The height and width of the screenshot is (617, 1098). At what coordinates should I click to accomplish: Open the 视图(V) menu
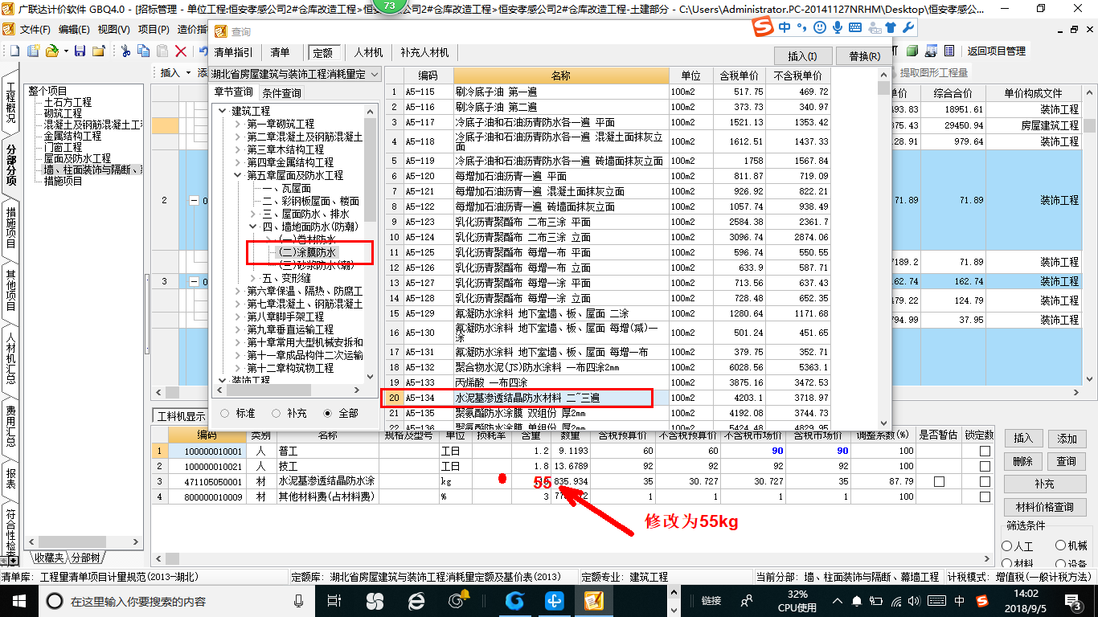113,30
